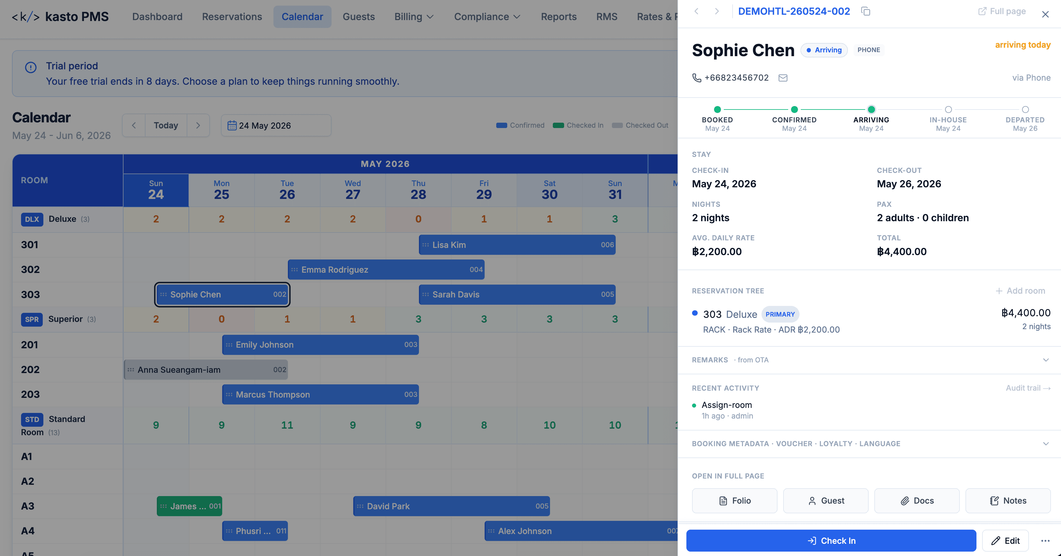
Task: Select the DEPARTED timeline step
Action: [x=1025, y=119]
